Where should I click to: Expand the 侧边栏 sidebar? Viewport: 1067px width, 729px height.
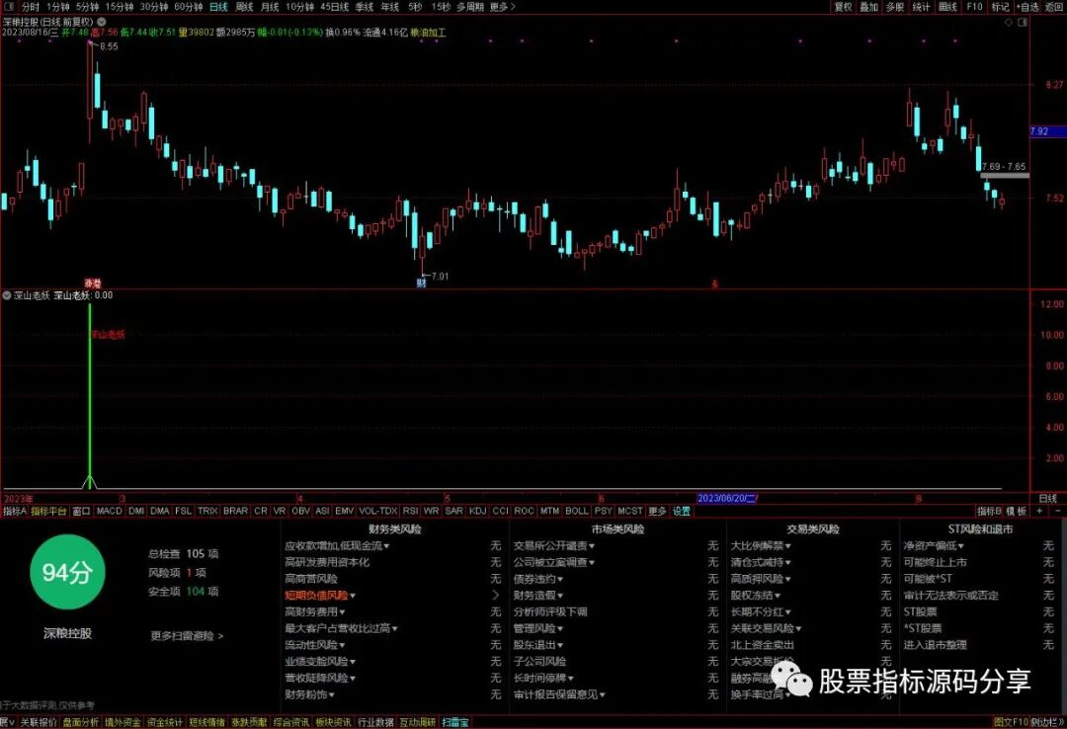point(1048,722)
